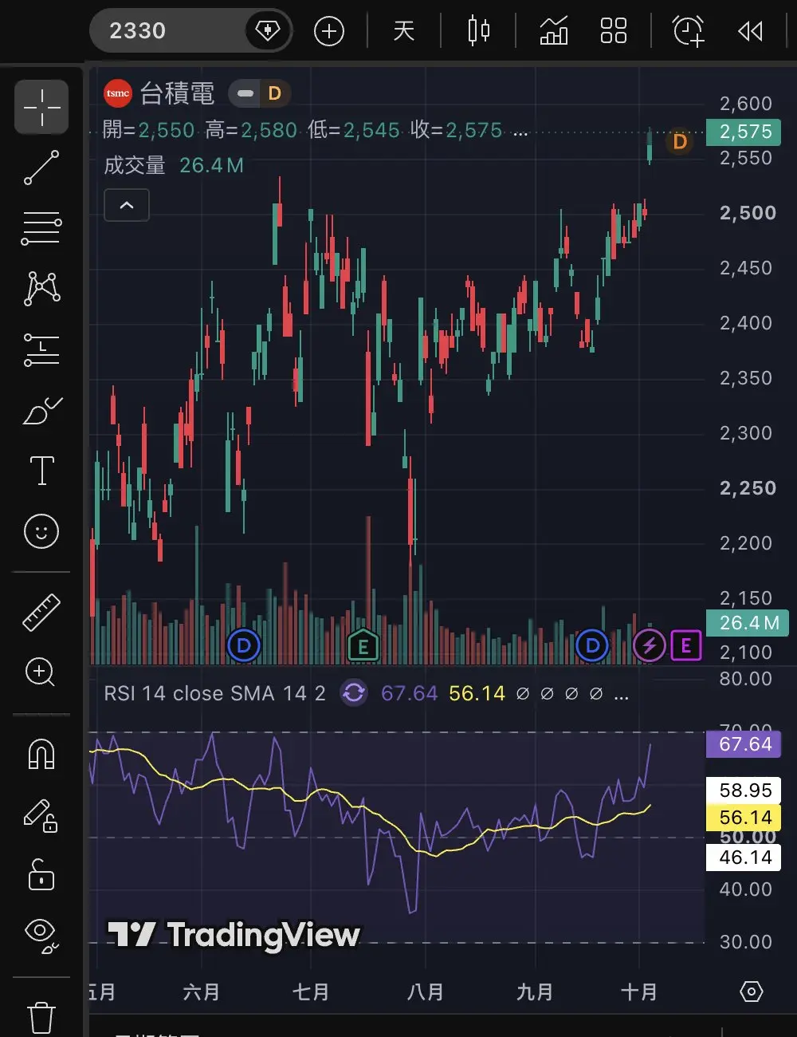Click the TradingView logo

pos(234,935)
